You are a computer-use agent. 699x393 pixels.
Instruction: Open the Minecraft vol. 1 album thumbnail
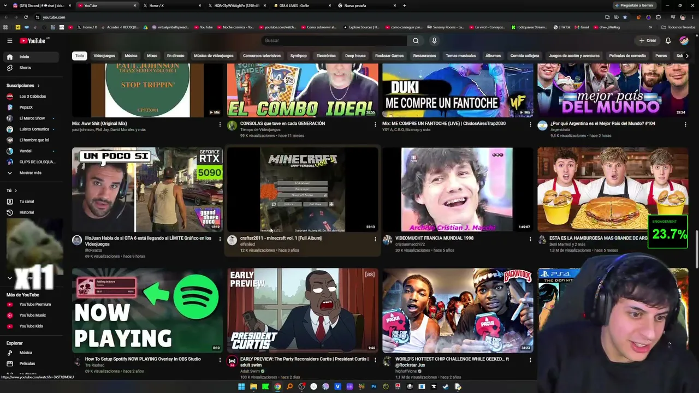[x=303, y=189]
